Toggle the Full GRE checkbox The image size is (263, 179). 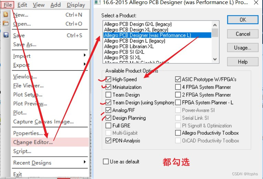[108, 126]
